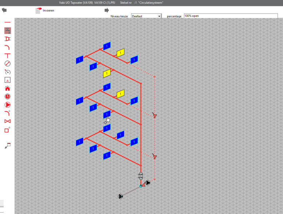Select the straight pipe line tool
The width and height of the screenshot is (283, 214).
[x=8, y=22]
